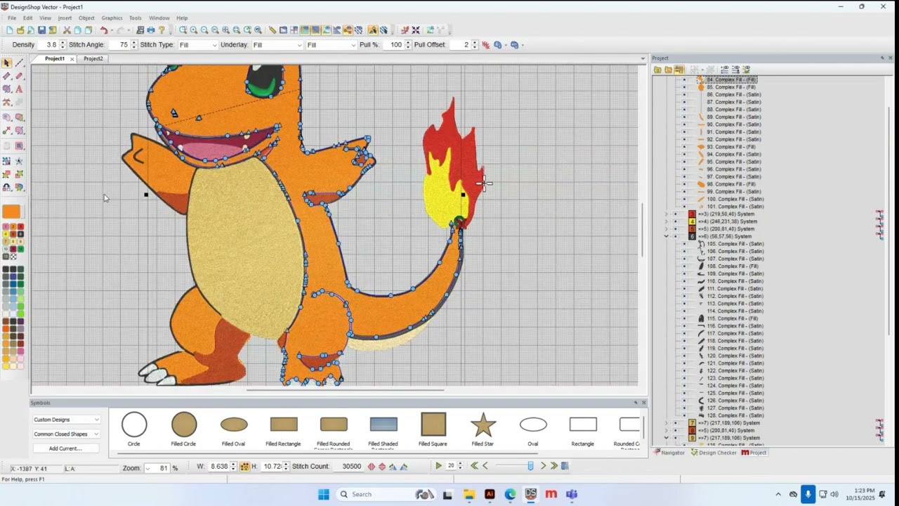Click the Add Current... button
The width and height of the screenshot is (899, 506).
(65, 448)
